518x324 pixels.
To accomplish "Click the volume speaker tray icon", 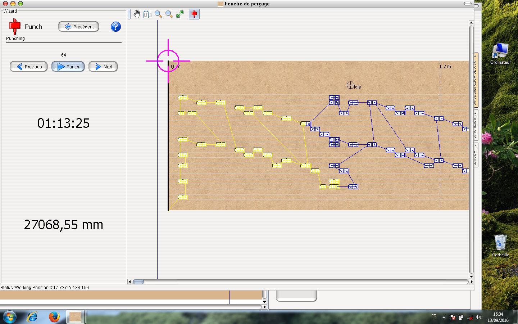I will (x=478, y=317).
